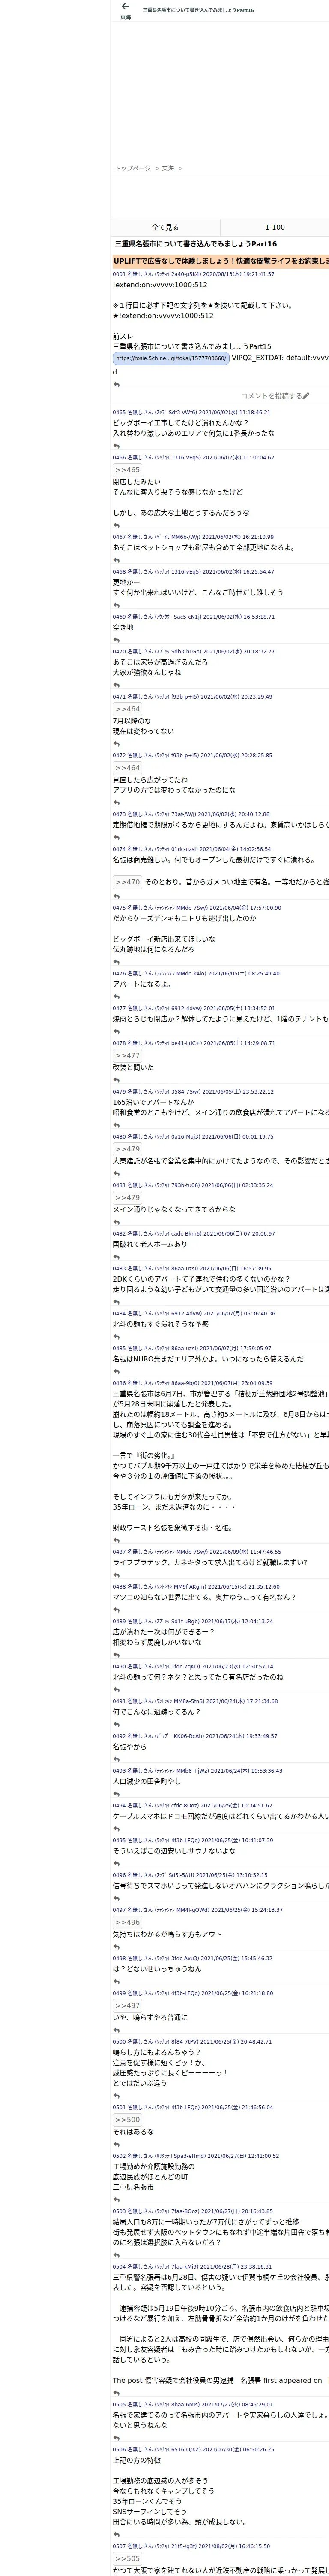Click the reply arrow under post 0001
The image size is (329, 2576).
117,384
